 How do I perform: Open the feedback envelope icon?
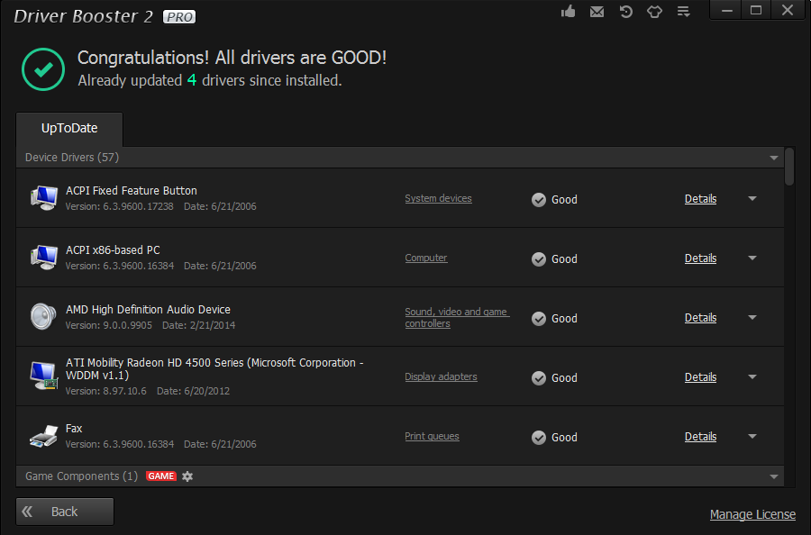click(597, 12)
